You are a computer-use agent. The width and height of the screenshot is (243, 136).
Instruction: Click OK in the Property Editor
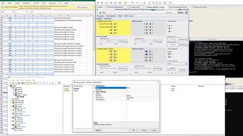click(133, 130)
